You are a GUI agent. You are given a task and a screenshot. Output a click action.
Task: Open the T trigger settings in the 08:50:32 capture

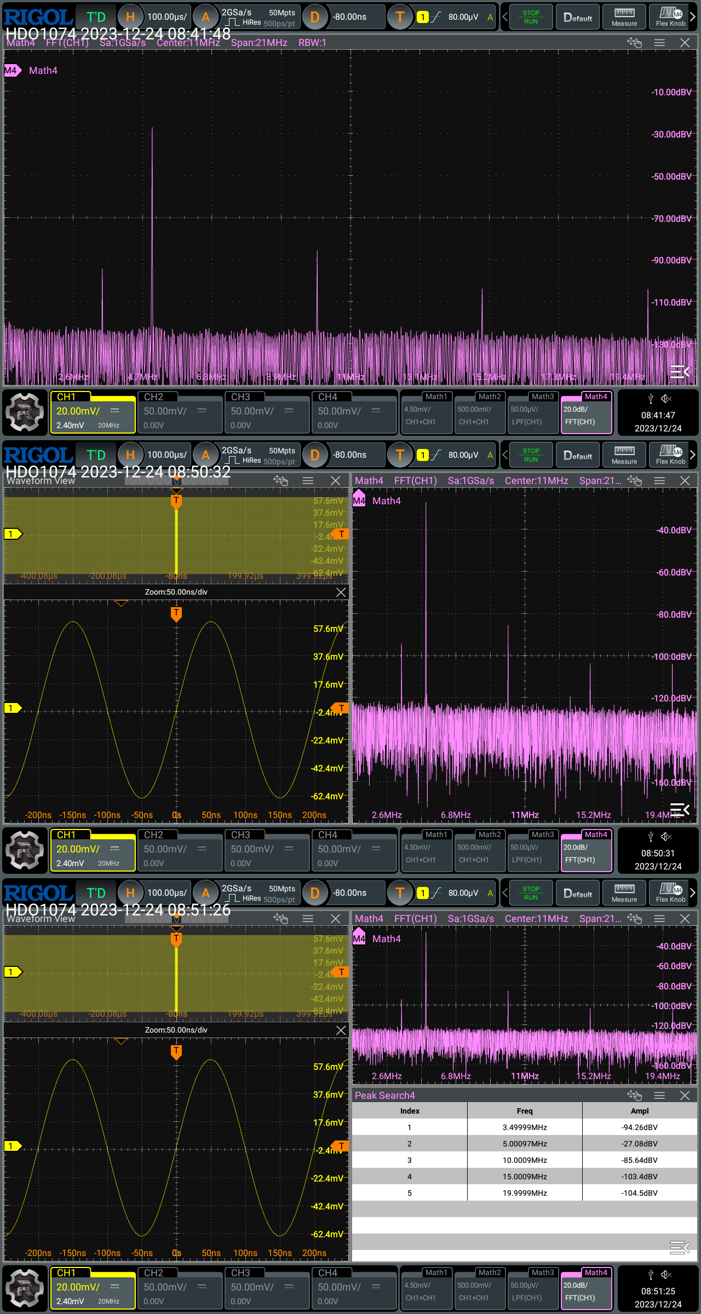click(441, 455)
